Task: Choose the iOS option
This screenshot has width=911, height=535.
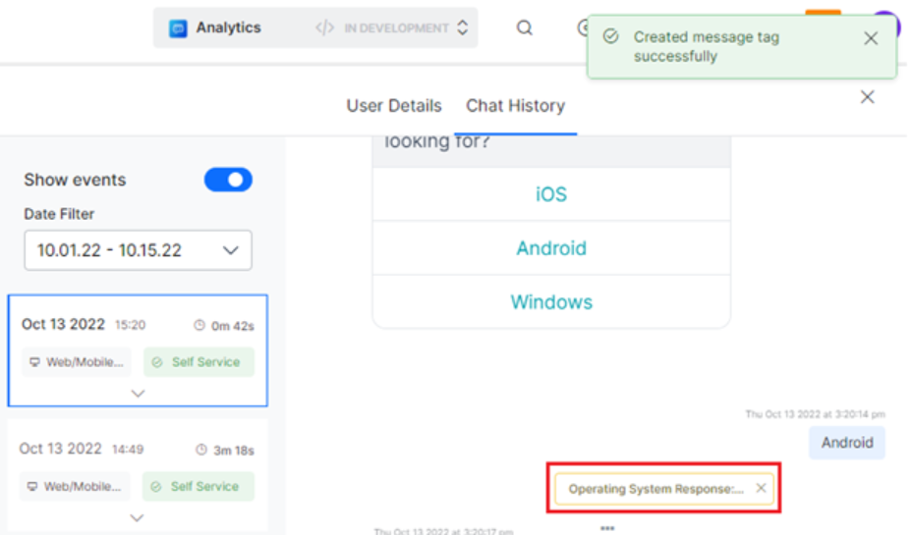Action: [551, 194]
